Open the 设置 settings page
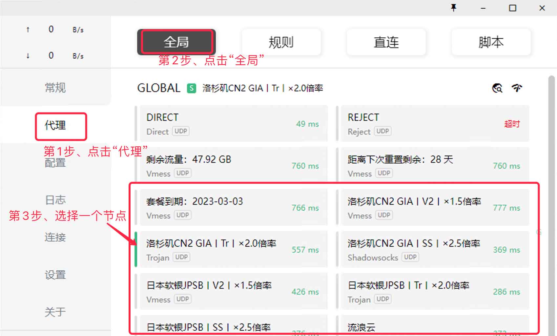 click(x=55, y=275)
